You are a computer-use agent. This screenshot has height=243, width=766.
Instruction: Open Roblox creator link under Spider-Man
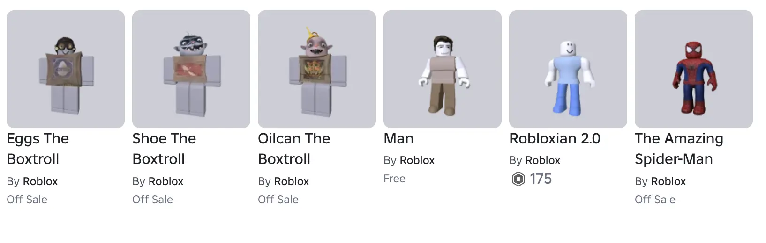coord(668,181)
